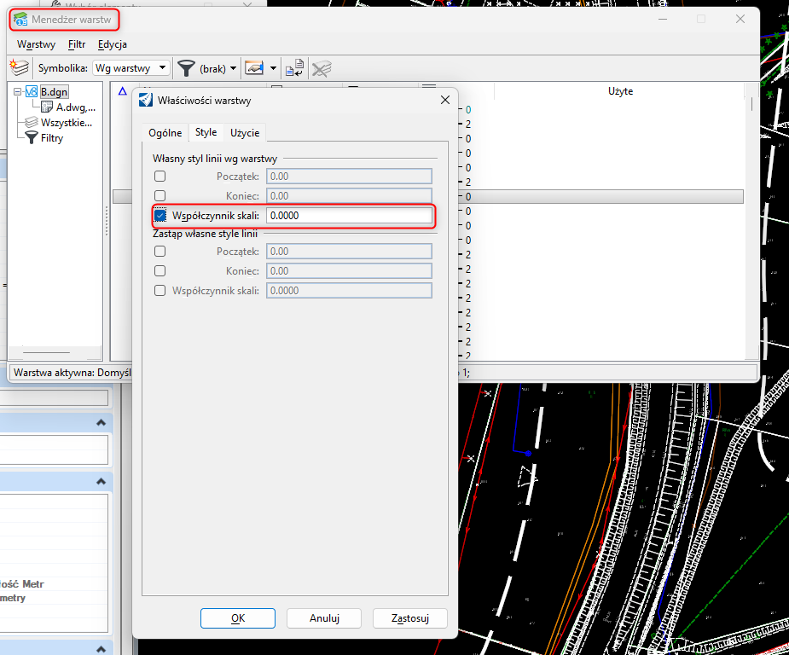Close the Właściwości warstwy dialog
789x655 pixels.
click(x=444, y=101)
